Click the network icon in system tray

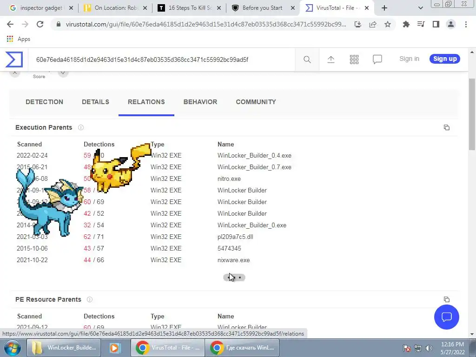point(418,348)
